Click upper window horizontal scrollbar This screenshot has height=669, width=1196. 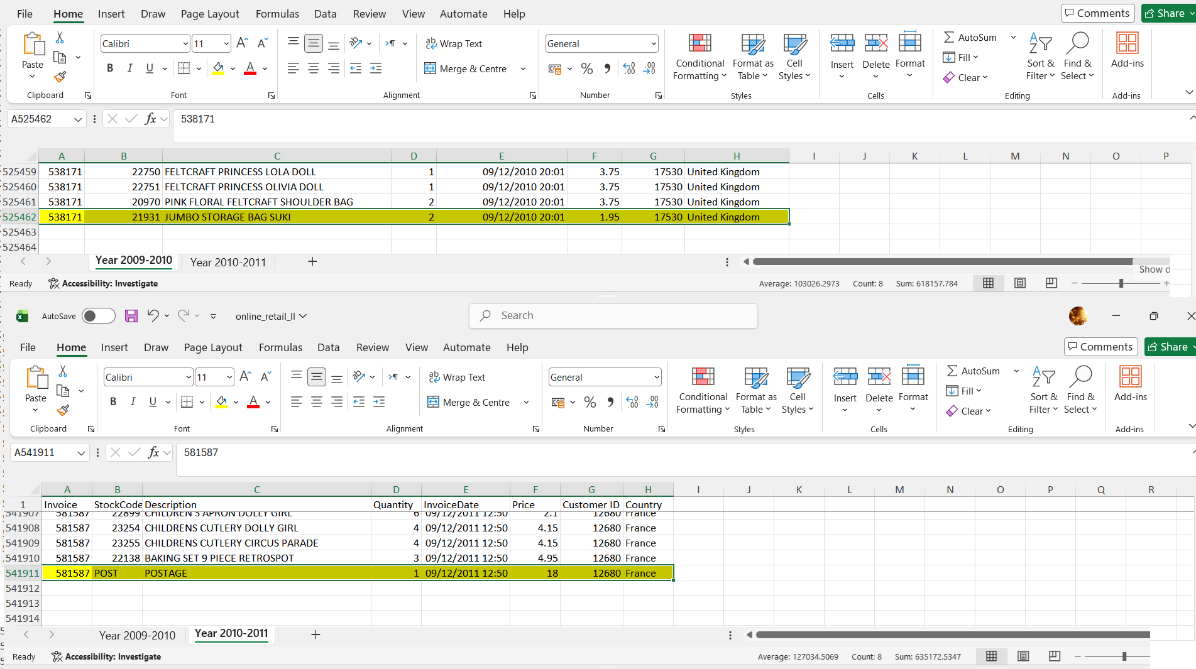click(943, 261)
